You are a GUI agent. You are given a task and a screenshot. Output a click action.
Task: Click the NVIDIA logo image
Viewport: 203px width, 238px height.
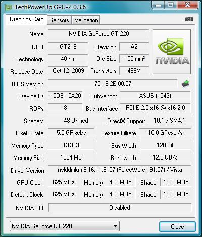click(172, 52)
